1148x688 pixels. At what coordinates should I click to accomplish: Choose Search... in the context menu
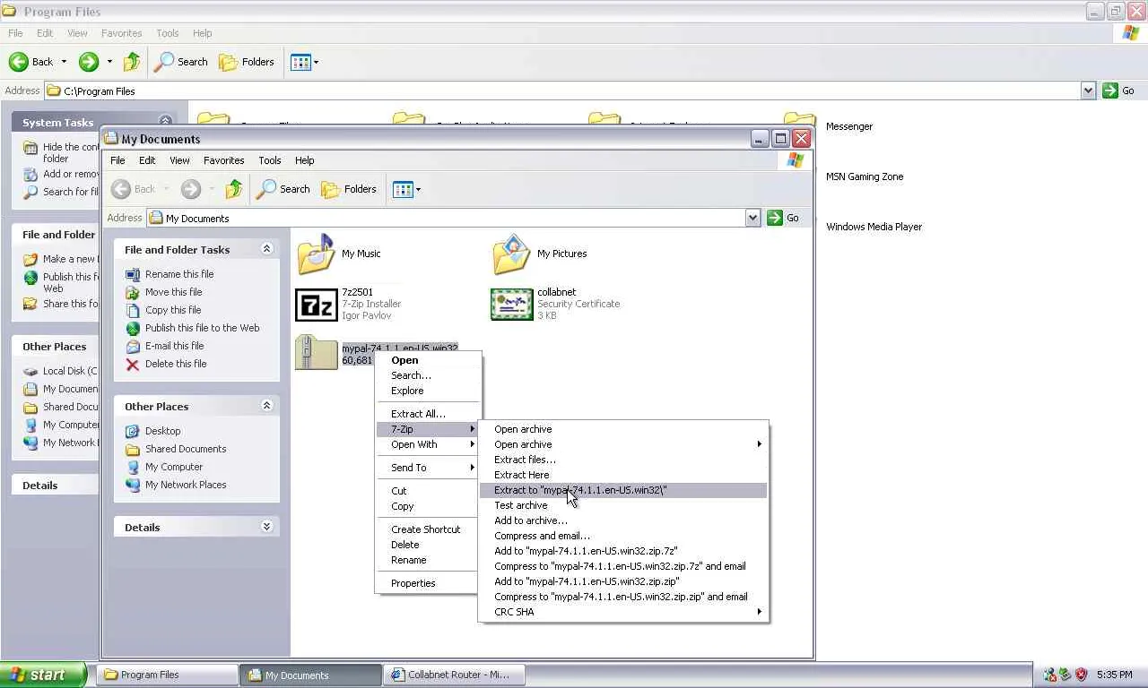428,375
